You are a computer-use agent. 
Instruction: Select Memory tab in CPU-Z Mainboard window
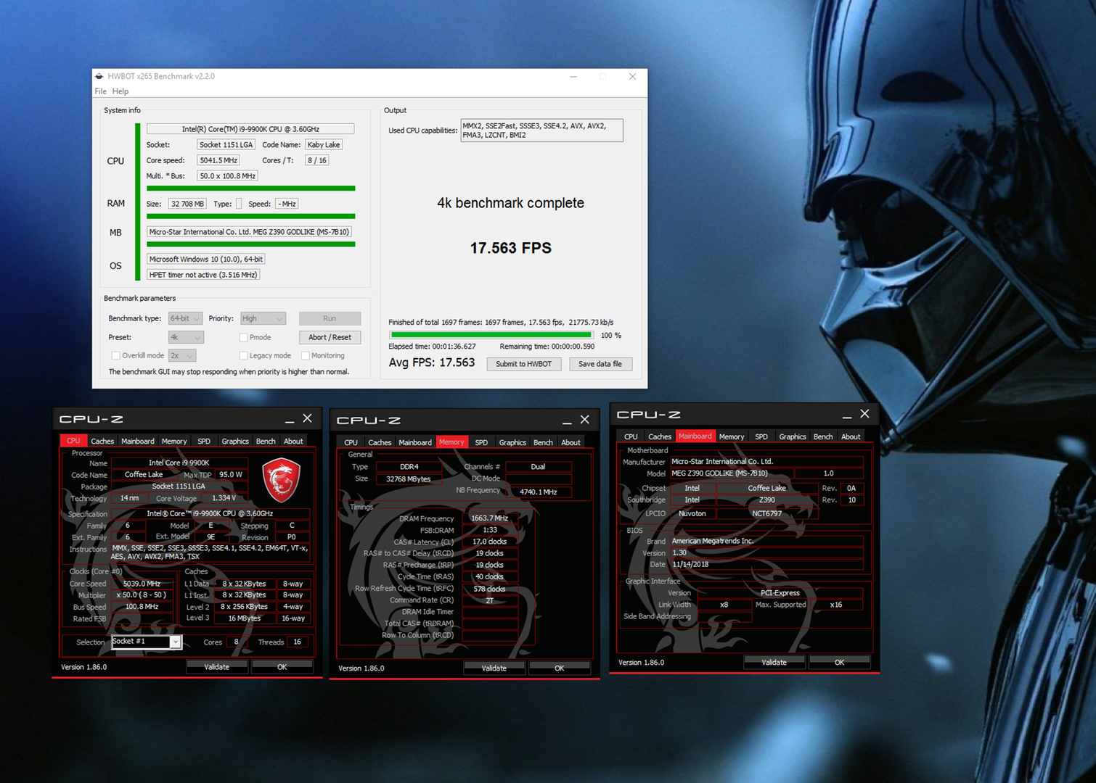pyautogui.click(x=732, y=437)
